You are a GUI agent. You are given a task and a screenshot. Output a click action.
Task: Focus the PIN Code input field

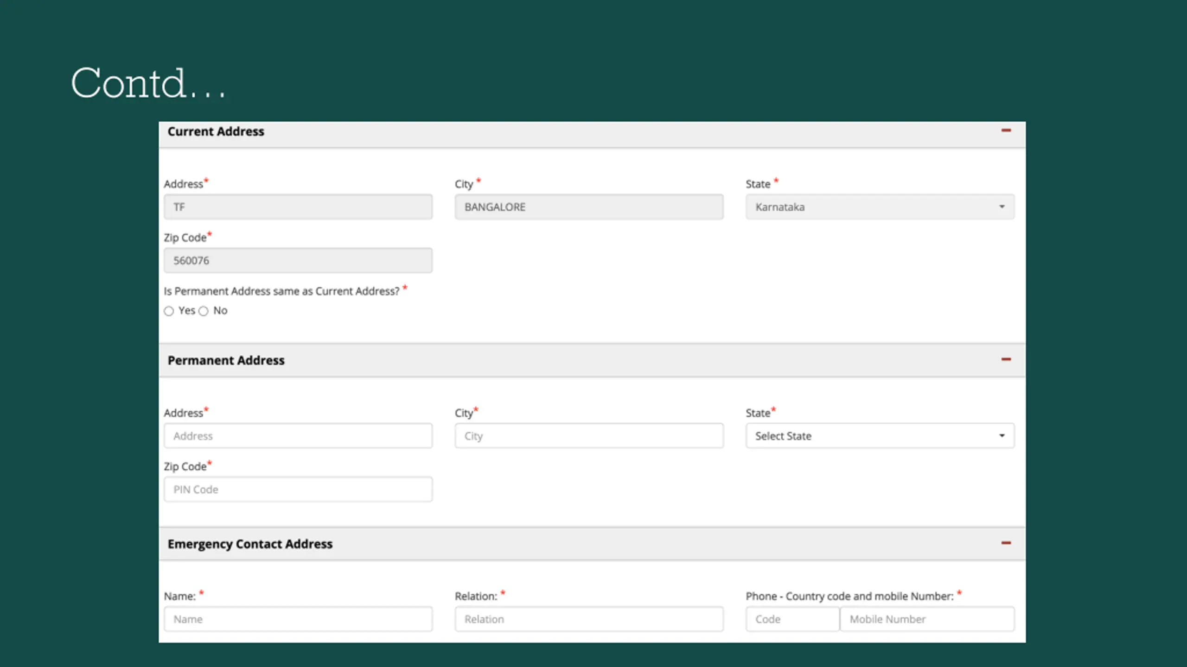pos(298,489)
